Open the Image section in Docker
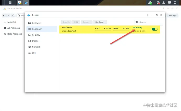 click(x=42, y=41)
